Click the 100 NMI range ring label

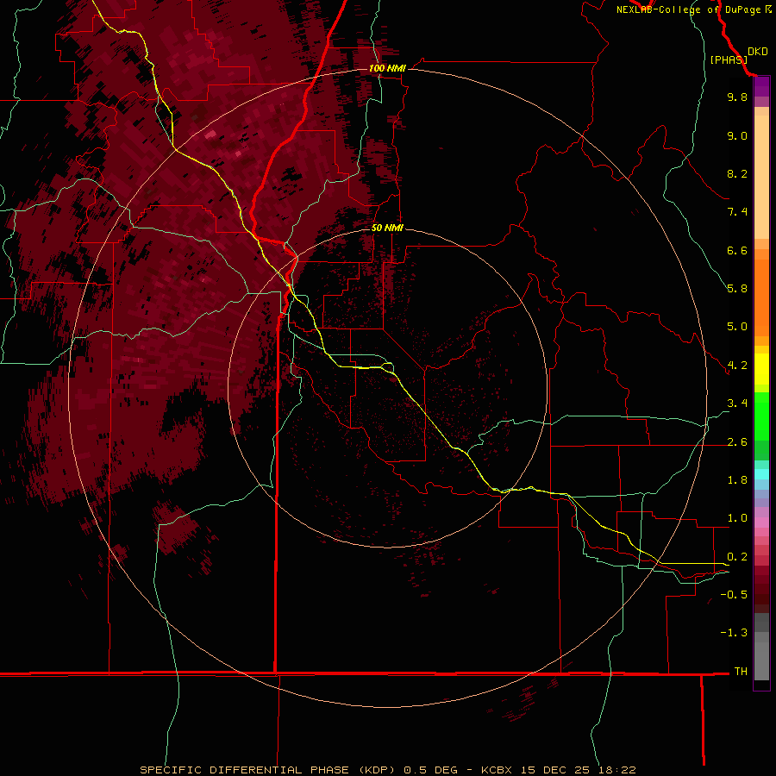(x=387, y=68)
